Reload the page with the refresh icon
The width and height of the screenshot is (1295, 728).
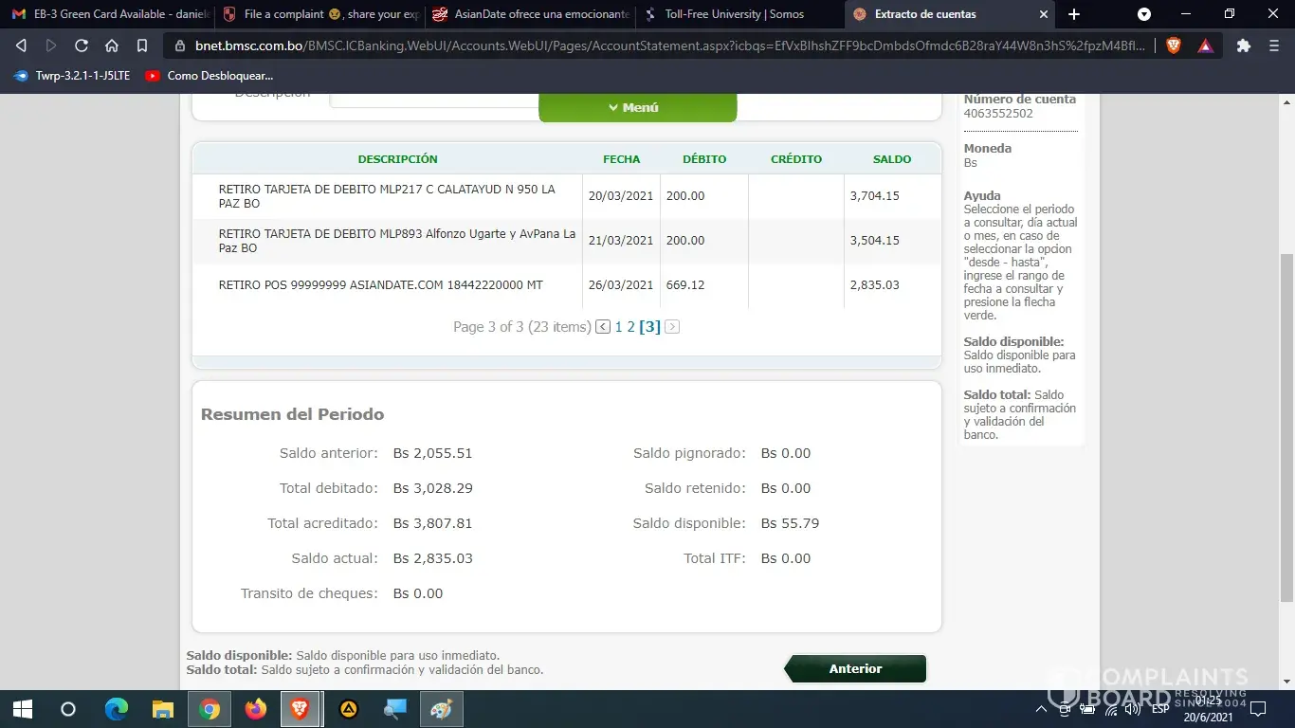[82, 45]
